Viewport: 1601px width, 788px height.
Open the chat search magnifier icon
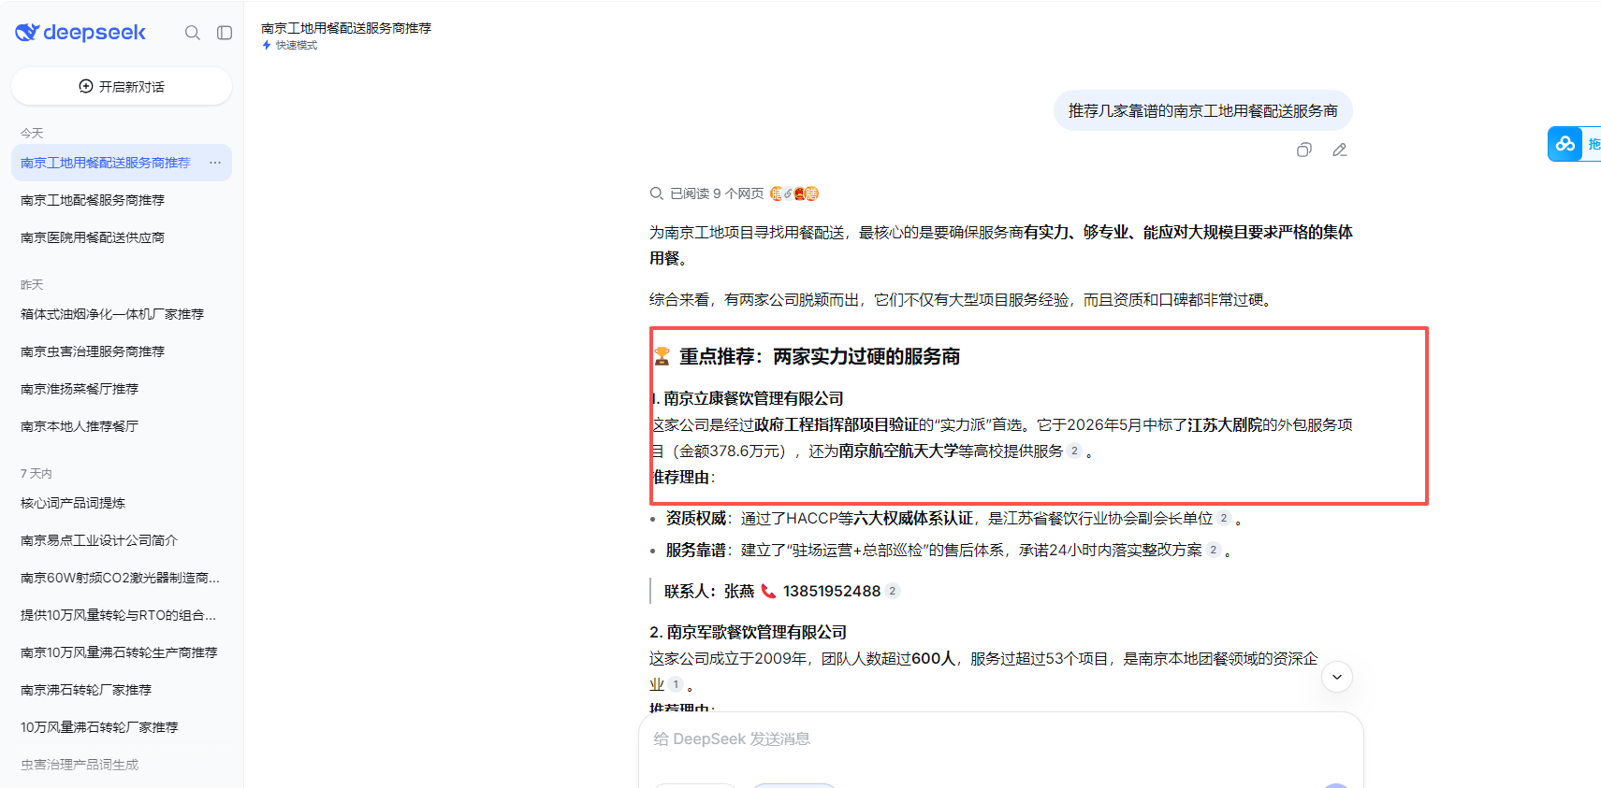coord(193,33)
